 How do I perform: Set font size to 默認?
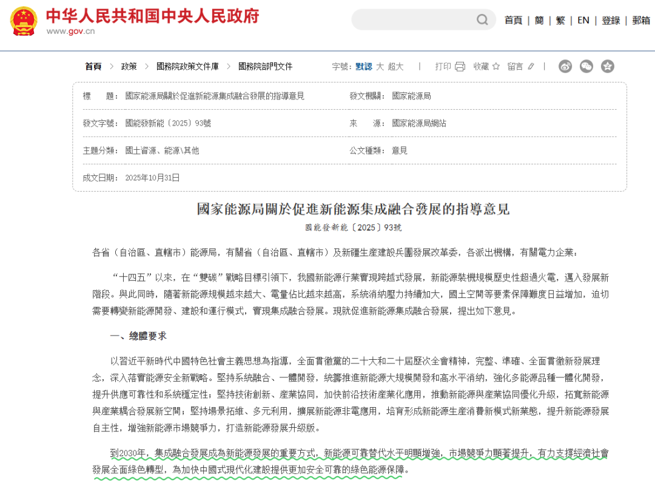tap(364, 67)
